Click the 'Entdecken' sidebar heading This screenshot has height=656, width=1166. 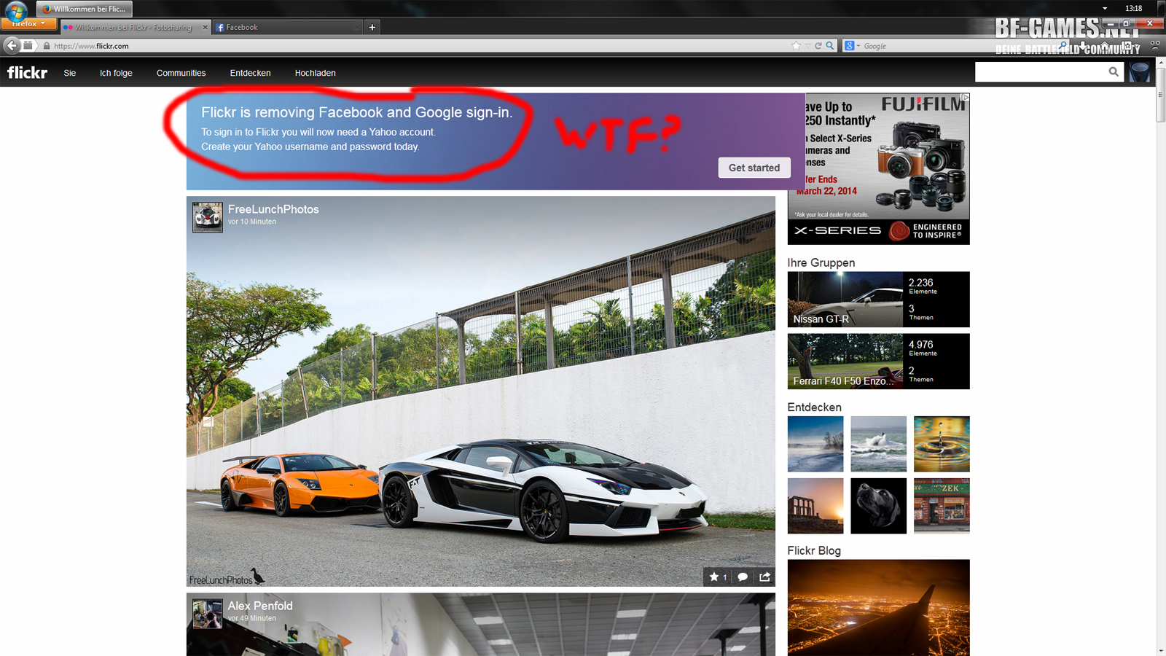(x=815, y=407)
